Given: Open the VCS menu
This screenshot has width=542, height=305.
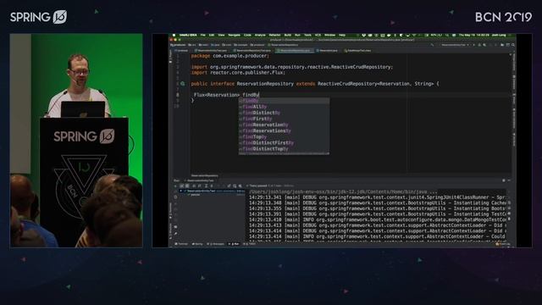Looking at the screenshot, I should (318, 36).
